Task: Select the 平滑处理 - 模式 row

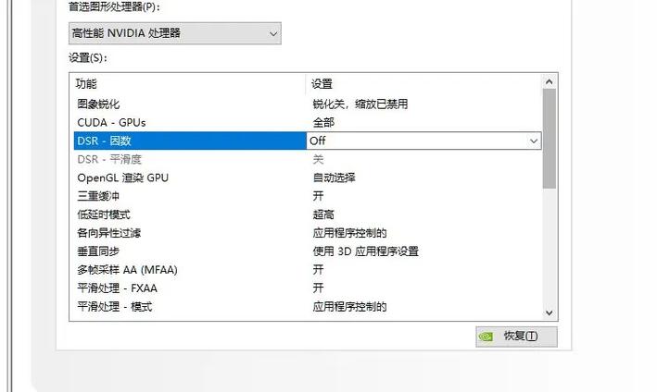Action: tap(115, 307)
